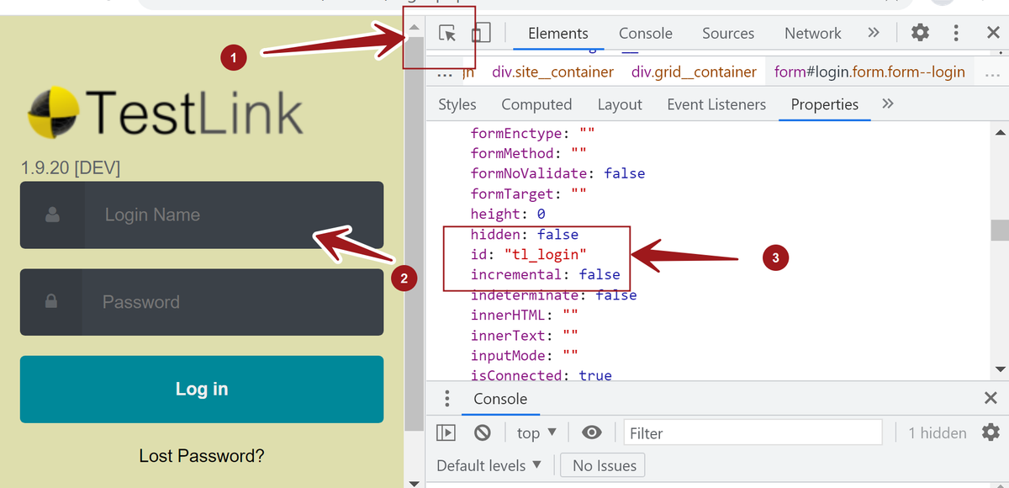The width and height of the screenshot is (1009, 488).
Task: Close the Console drawer
Action: coord(991,399)
